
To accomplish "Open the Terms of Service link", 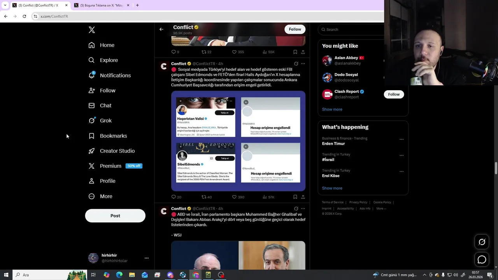I will click(333, 202).
